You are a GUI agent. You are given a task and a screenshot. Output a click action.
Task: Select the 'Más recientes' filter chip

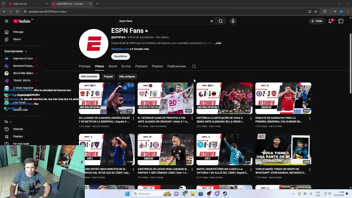coord(89,76)
